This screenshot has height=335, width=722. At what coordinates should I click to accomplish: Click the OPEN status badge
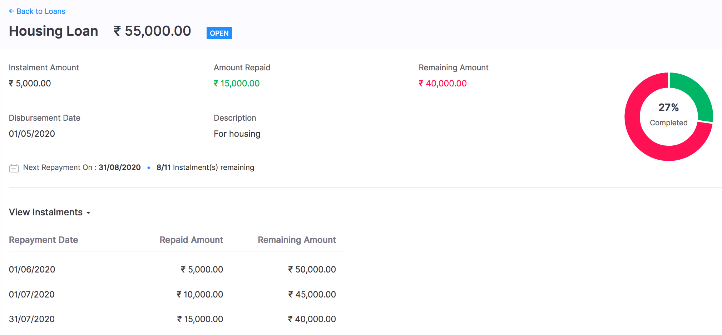point(219,33)
